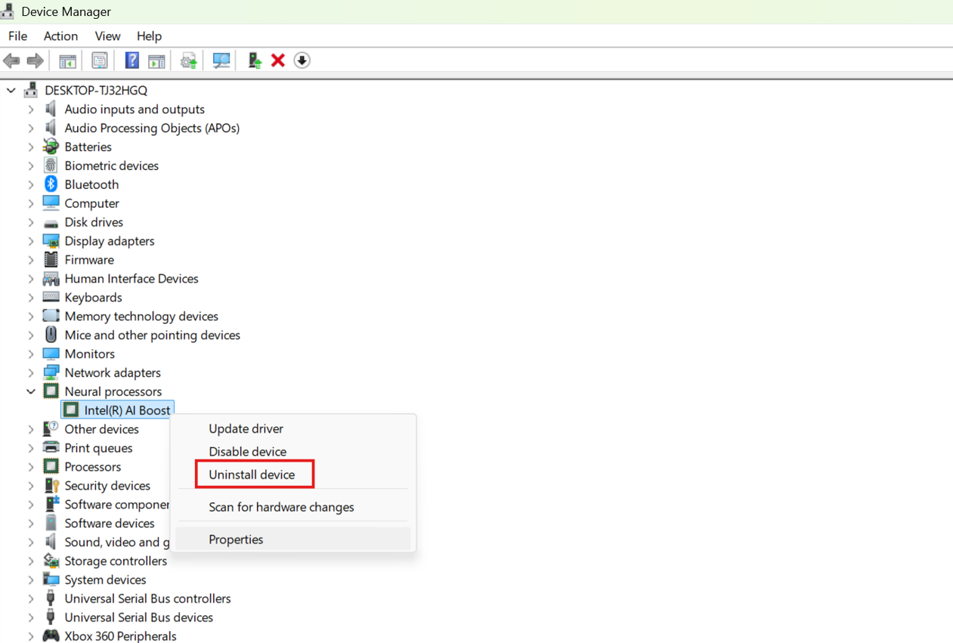Choose Uninstall device from context menu
This screenshot has height=643, width=953.
(x=252, y=475)
